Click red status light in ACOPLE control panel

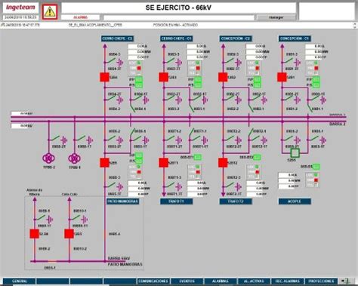coord(316,180)
